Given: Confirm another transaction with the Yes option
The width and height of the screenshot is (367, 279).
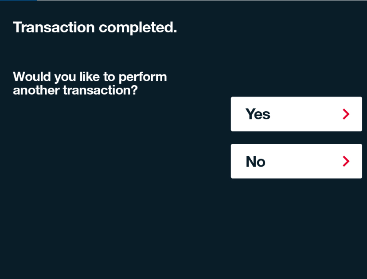Looking at the screenshot, I should (x=296, y=114).
